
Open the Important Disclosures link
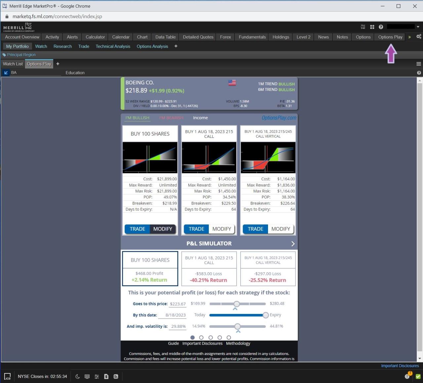coord(400,366)
